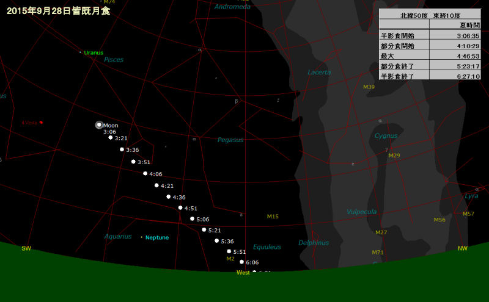The image size is (489, 302).
Task: Click the Moon position at 5:06
Action: pos(192,219)
